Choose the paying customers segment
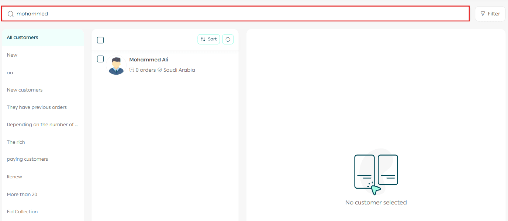 click(x=28, y=159)
